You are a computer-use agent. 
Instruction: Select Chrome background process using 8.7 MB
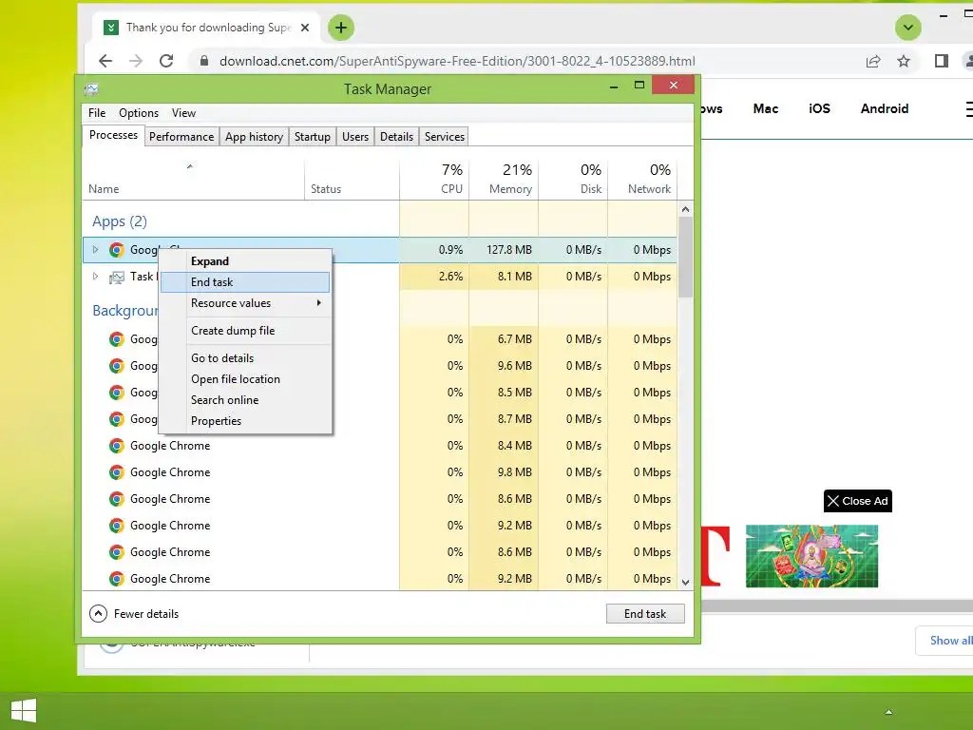pos(379,419)
